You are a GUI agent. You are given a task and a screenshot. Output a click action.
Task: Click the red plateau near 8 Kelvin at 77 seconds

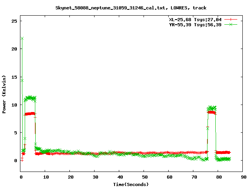[211, 112]
